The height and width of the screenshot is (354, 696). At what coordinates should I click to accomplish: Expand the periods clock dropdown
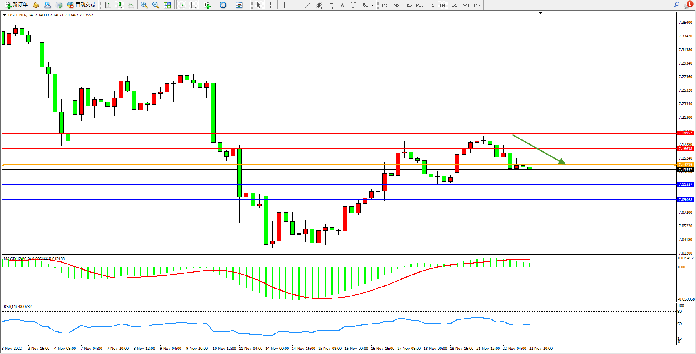click(x=225, y=5)
